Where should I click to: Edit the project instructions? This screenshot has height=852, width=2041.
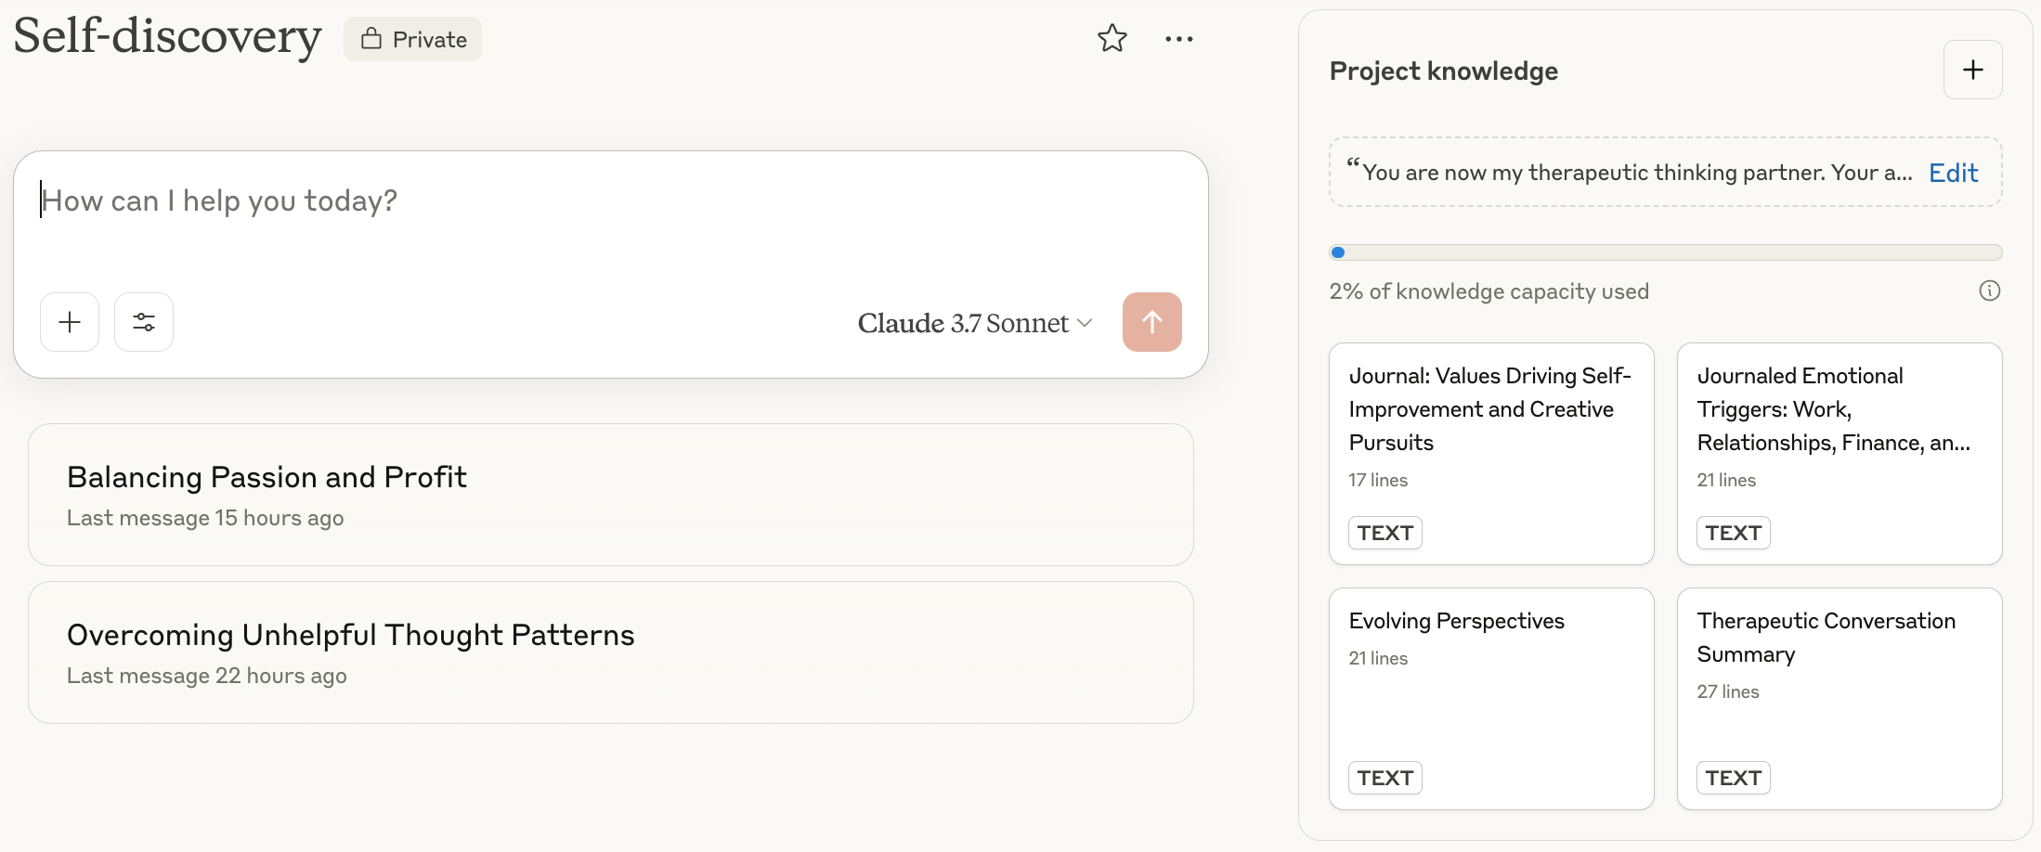pos(1953,173)
